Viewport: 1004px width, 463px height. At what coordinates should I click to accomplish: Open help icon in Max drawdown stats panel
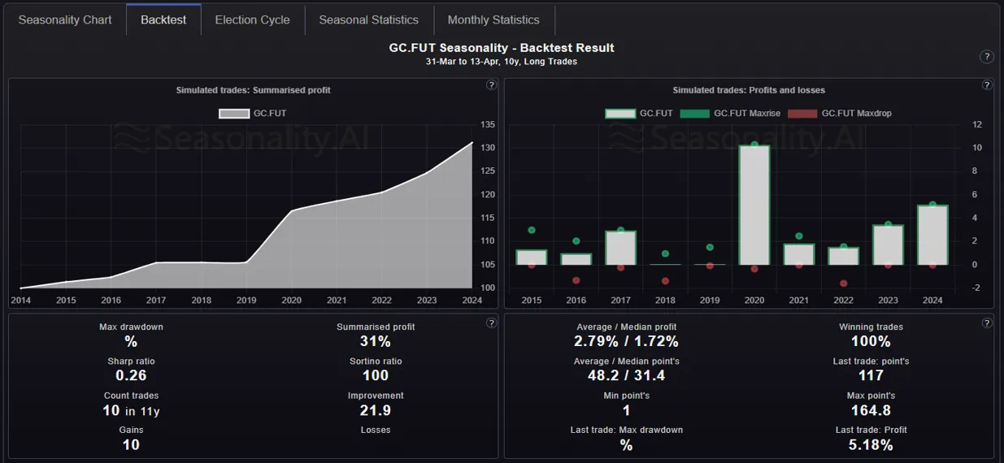point(491,323)
